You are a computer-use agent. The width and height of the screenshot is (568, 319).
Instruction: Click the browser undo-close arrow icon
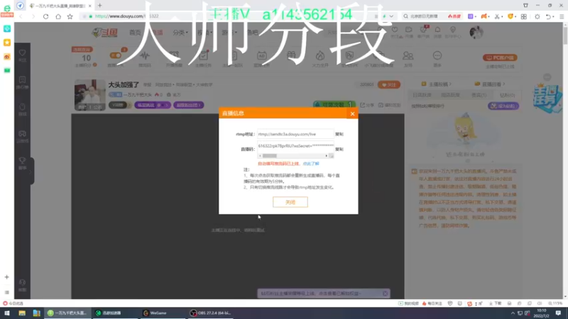548,16
